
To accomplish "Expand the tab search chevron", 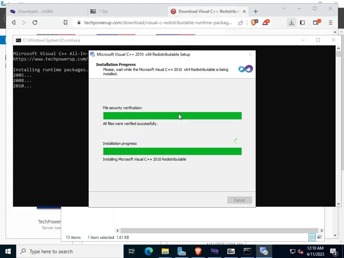I will pyautogui.click(x=284, y=8).
